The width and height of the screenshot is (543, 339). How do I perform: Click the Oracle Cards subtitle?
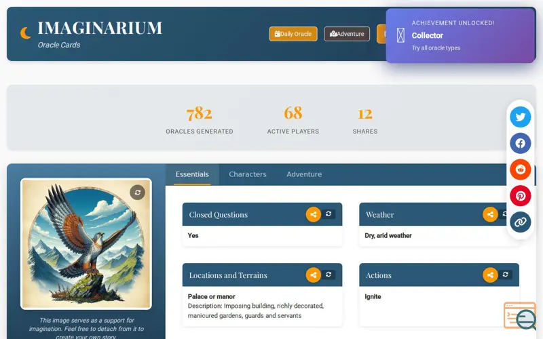click(x=59, y=45)
